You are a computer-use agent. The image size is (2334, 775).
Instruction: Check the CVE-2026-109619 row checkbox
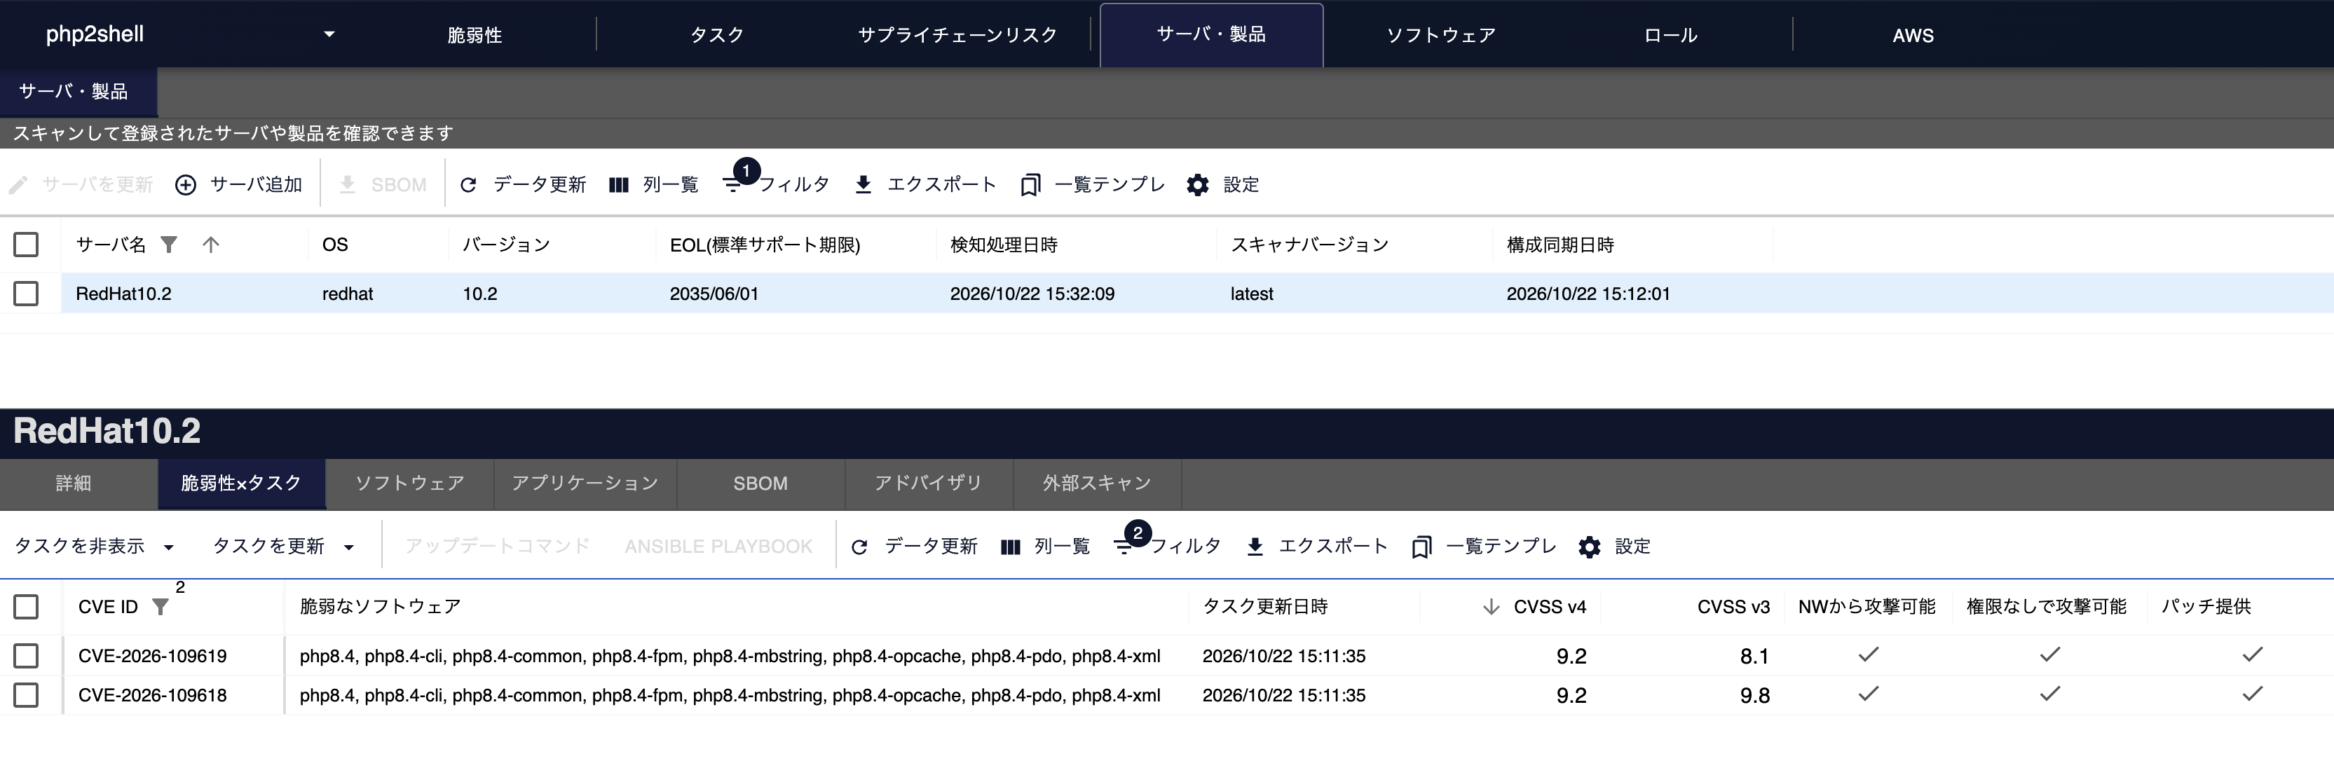coord(26,655)
